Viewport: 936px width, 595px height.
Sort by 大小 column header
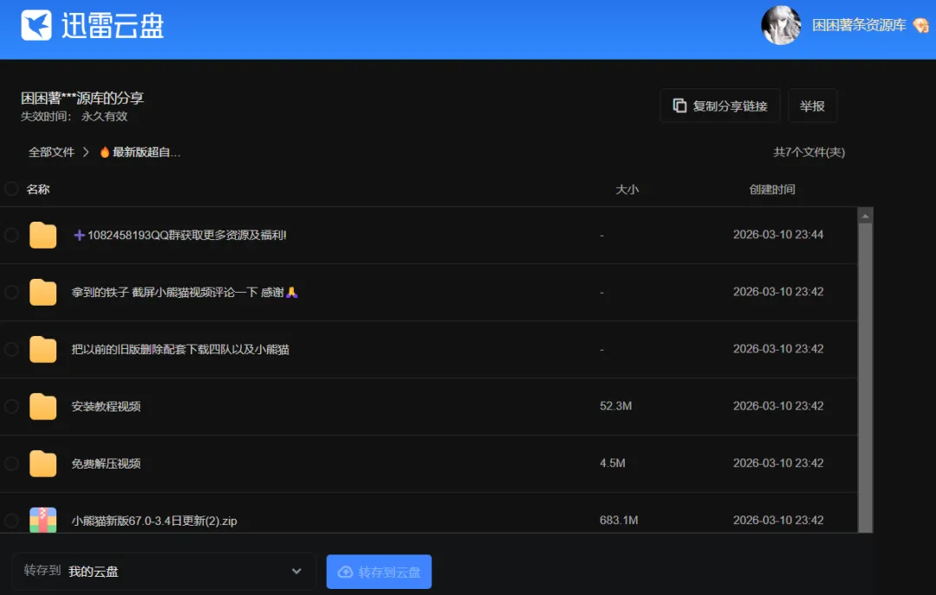click(x=627, y=189)
